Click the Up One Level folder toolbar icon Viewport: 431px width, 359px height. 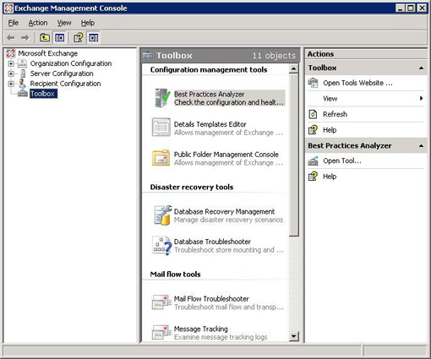point(45,37)
